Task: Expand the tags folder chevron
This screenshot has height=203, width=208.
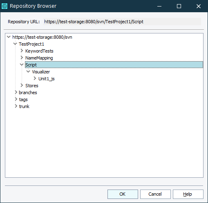Action: click(16, 99)
